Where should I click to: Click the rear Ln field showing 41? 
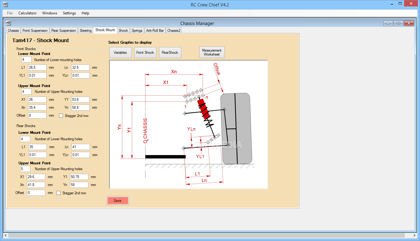point(81,147)
